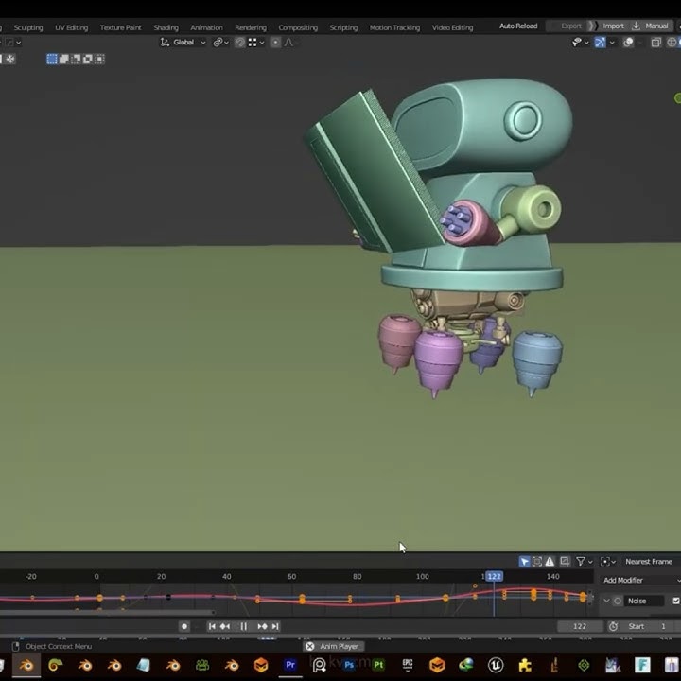Open the pivot point dropdown

220,43
